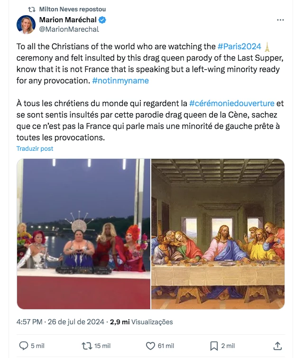Click the repost icon beside Milton Neves

pyautogui.click(x=32, y=9)
